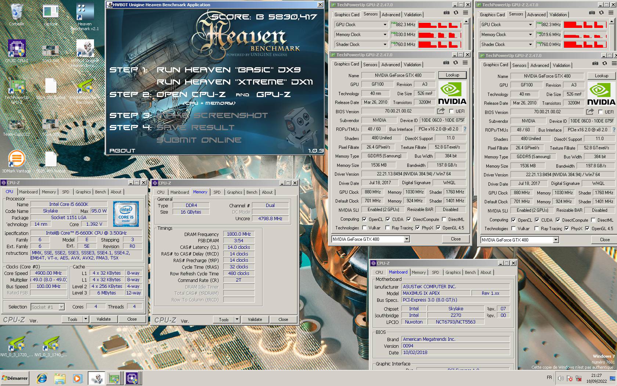Image resolution: width=617 pixels, height=386 pixels.
Task: Switch to Sensors tab in right GPU-Z card window
Action: coord(519,65)
